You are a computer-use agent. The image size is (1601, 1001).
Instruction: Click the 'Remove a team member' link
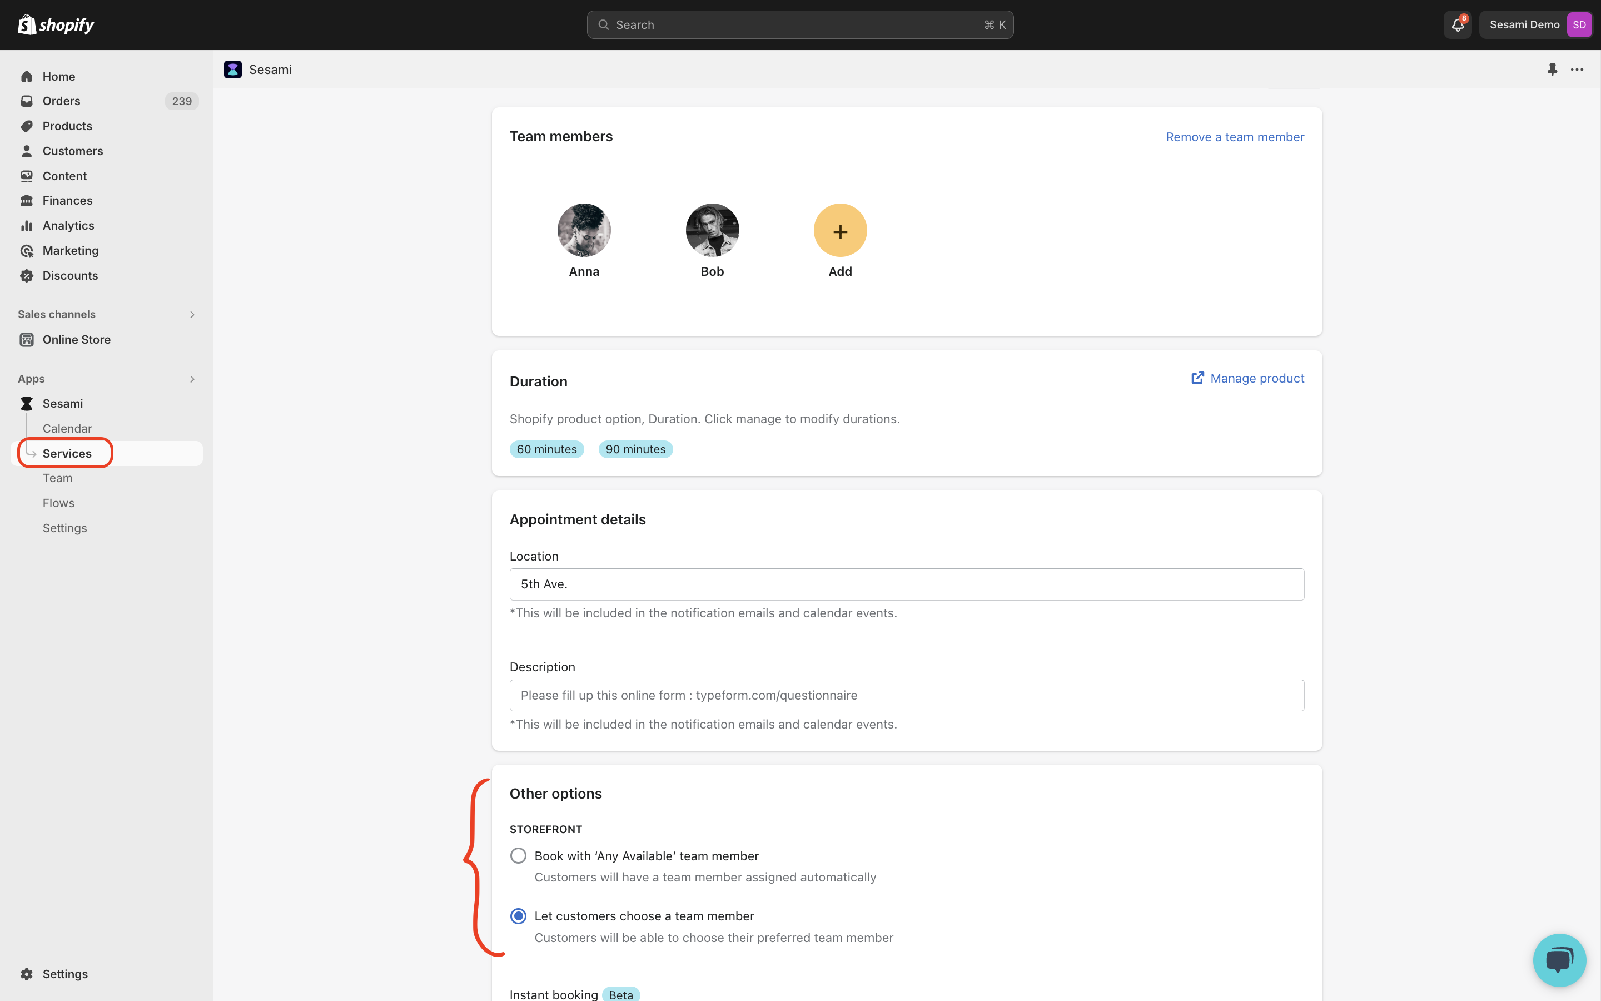click(x=1235, y=137)
